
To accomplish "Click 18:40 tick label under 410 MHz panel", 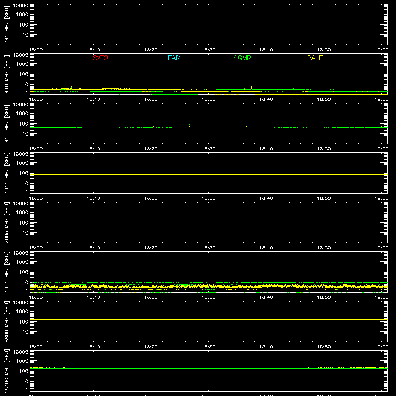I will point(266,99).
